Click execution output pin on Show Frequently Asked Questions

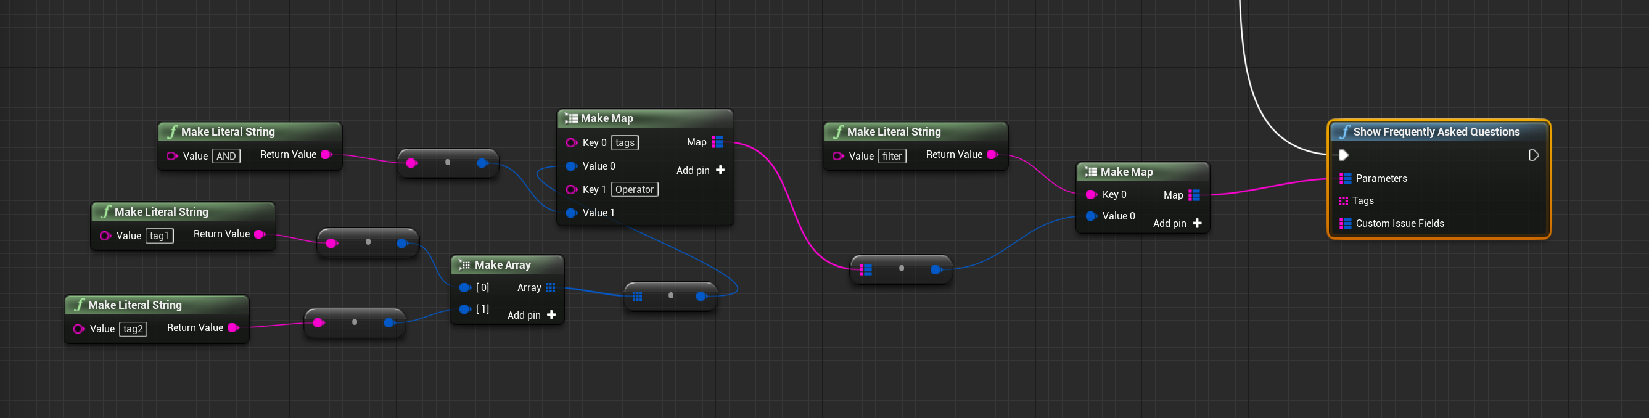tap(1533, 155)
